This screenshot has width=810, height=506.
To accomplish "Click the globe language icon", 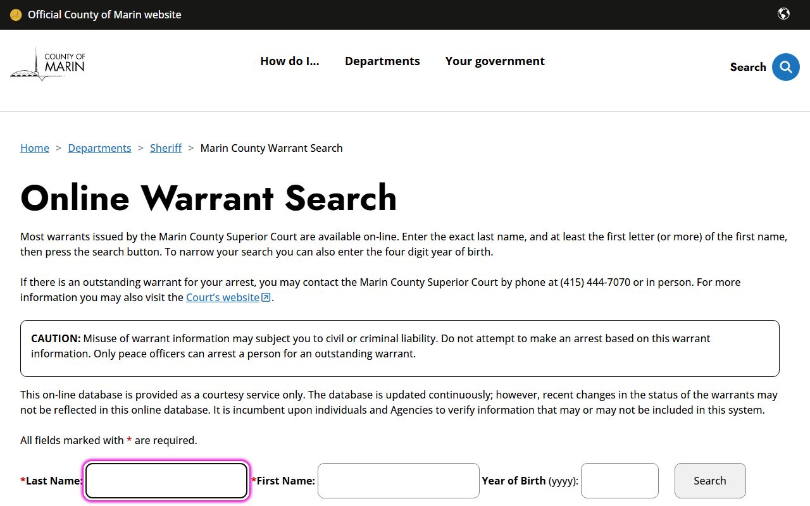I will pos(783,14).
